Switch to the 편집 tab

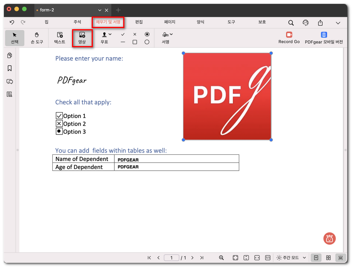click(139, 22)
